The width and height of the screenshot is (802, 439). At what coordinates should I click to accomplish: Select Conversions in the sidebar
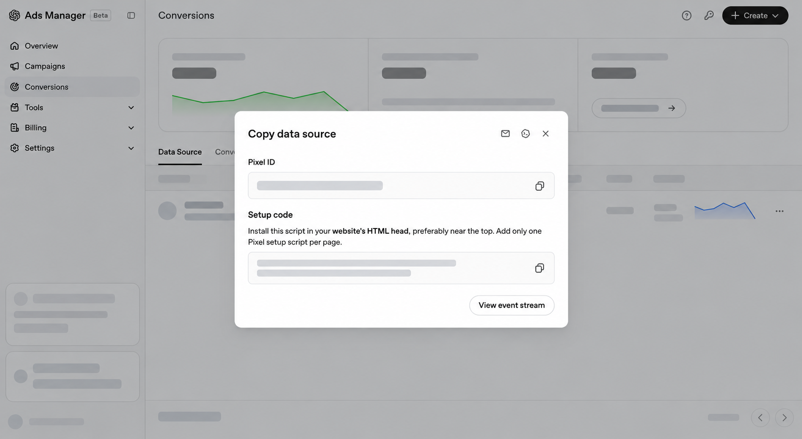tap(72, 87)
